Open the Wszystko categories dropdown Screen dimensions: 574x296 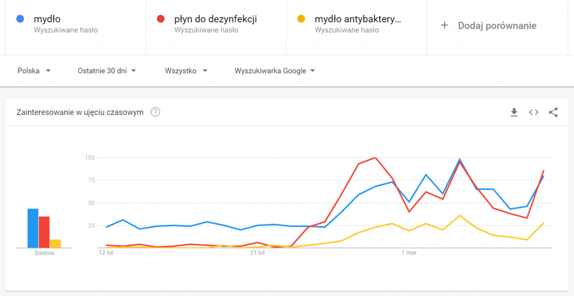186,71
